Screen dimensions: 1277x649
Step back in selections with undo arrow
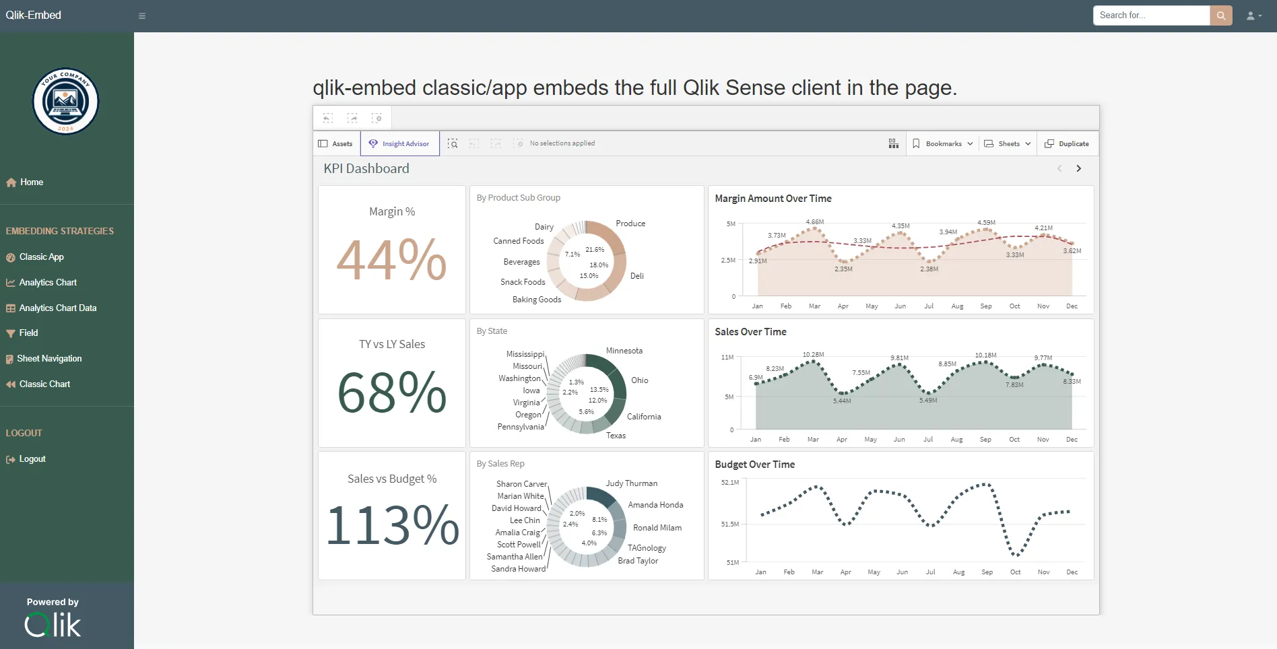[474, 143]
